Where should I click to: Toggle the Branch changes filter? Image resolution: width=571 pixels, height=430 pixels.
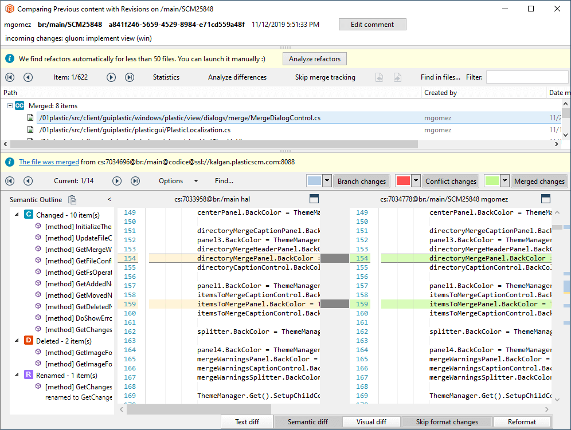pyautogui.click(x=362, y=181)
